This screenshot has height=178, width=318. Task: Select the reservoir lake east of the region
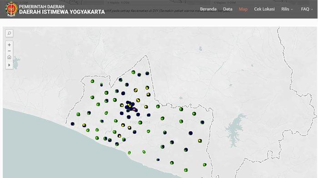point(235,130)
